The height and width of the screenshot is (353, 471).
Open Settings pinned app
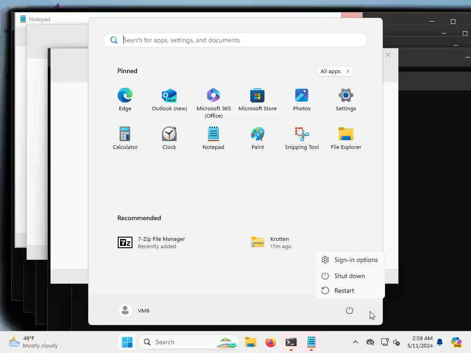tap(346, 100)
